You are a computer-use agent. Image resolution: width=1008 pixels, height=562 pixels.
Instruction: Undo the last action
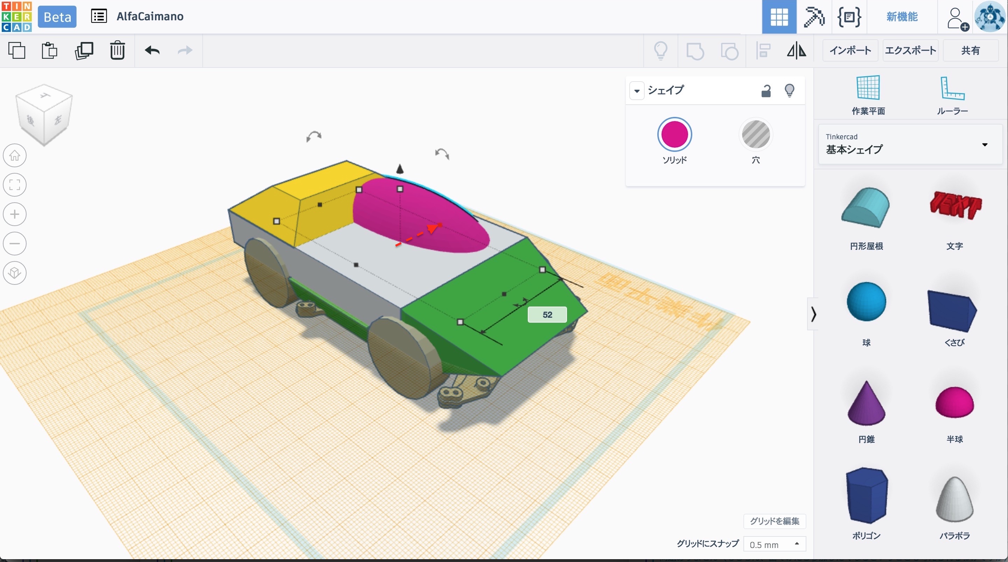tap(152, 50)
